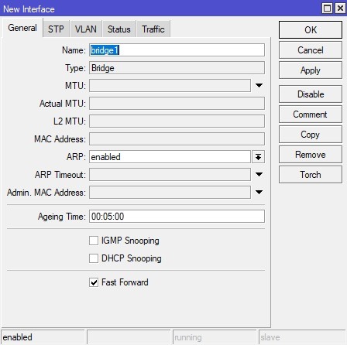Open the ARP mode dropdown
347x345 pixels.
(259, 157)
